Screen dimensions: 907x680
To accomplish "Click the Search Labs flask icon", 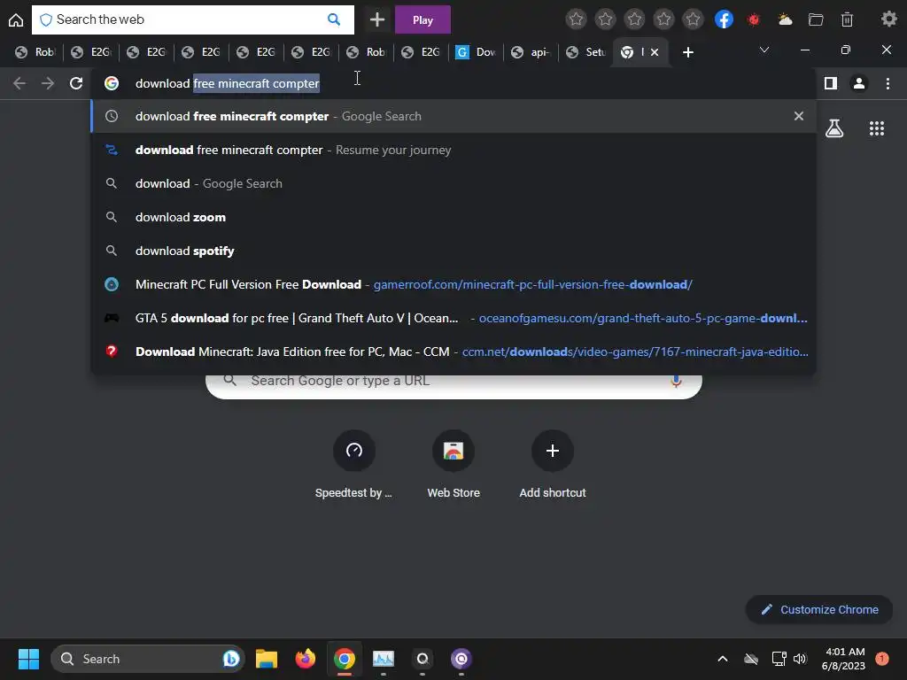I will (x=833, y=128).
